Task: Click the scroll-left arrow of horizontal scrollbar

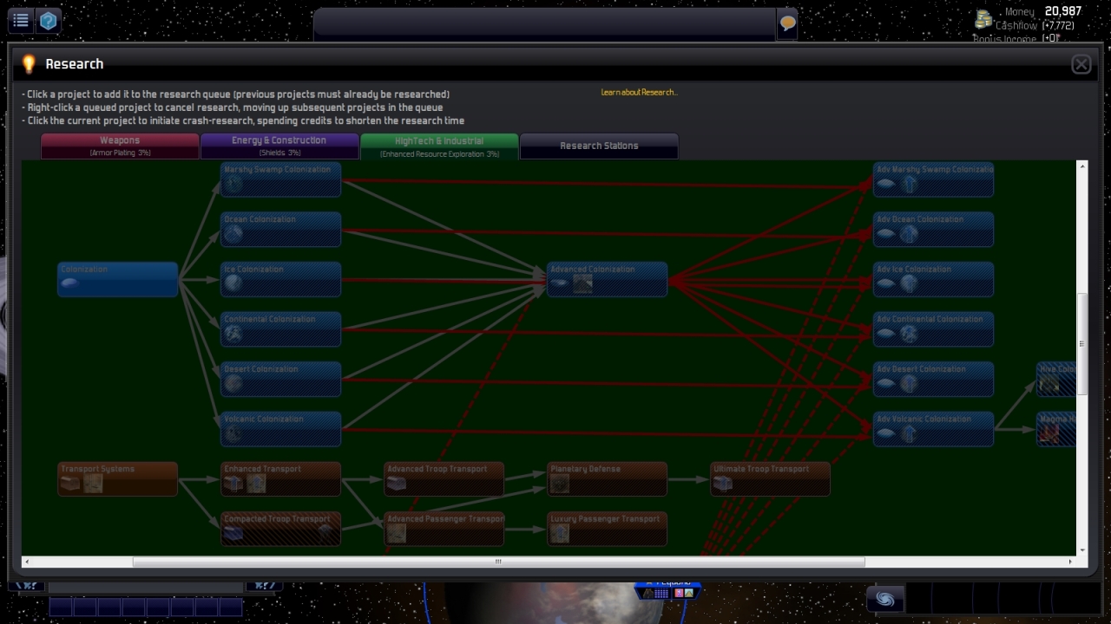Action: pos(26,562)
